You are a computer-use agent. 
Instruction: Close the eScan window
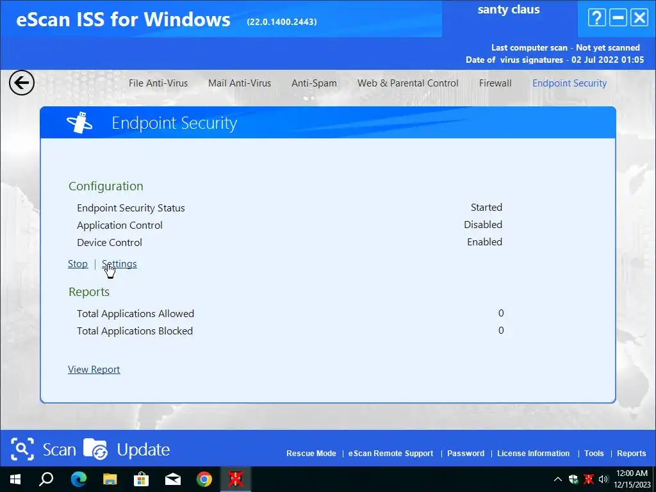coord(639,18)
